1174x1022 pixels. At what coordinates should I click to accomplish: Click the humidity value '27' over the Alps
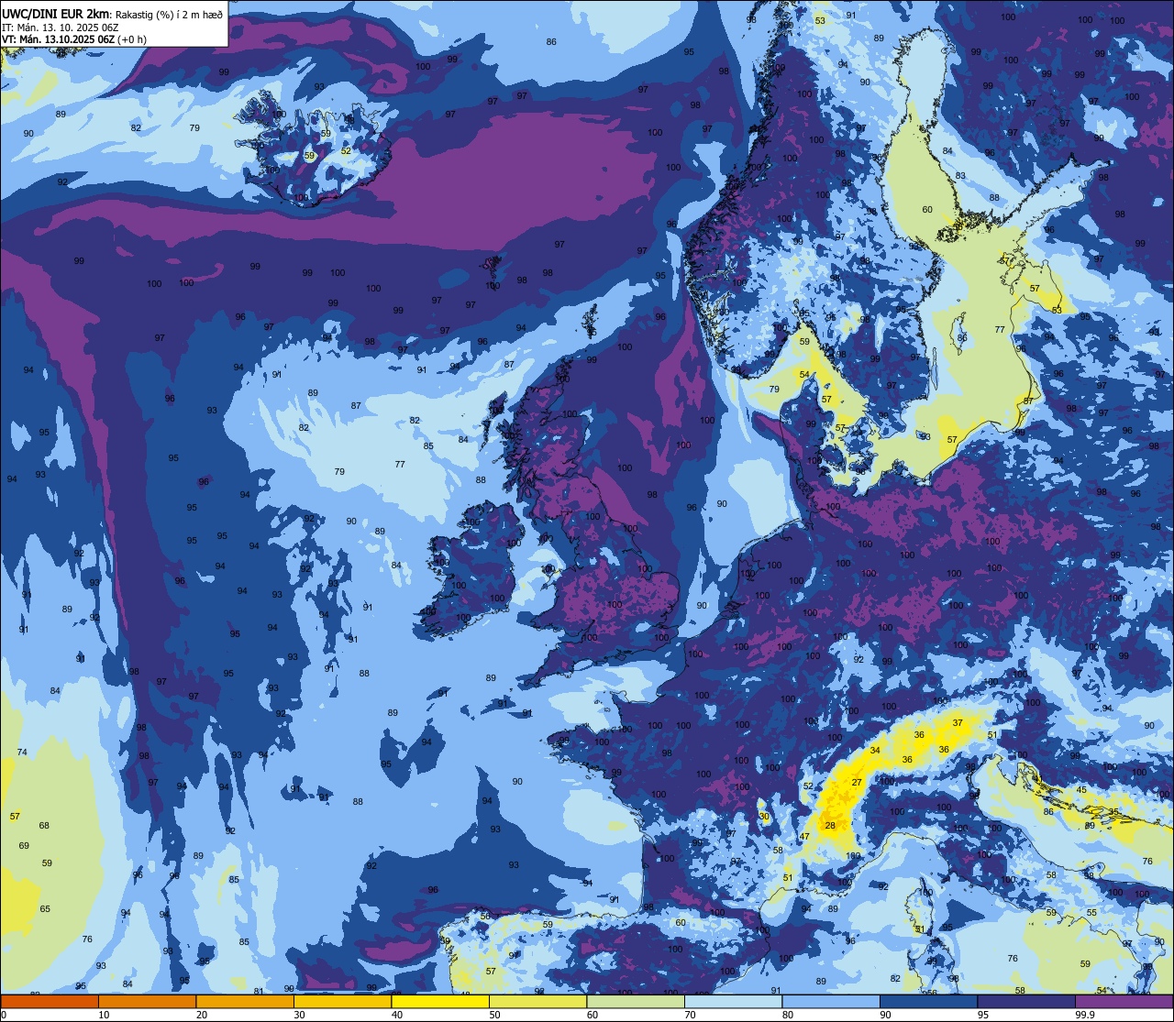click(x=857, y=782)
